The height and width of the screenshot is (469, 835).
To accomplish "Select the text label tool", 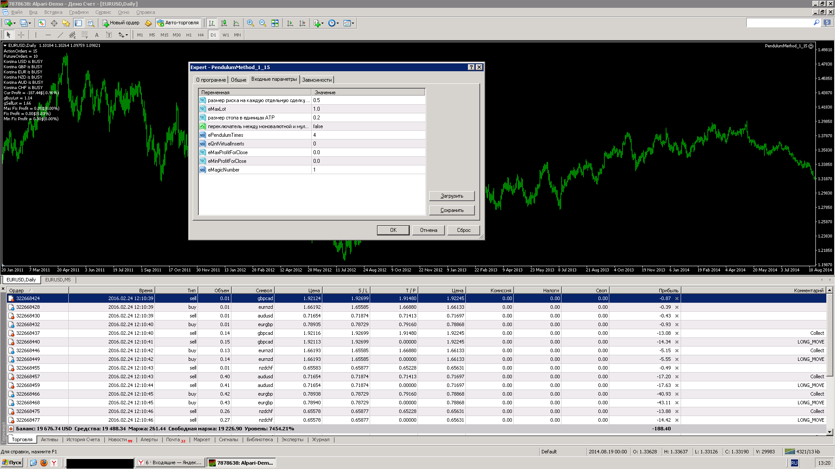I will pyautogui.click(x=97, y=35).
